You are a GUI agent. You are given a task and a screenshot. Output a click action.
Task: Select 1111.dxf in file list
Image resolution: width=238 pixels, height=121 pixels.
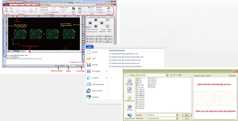[x=140, y=85]
